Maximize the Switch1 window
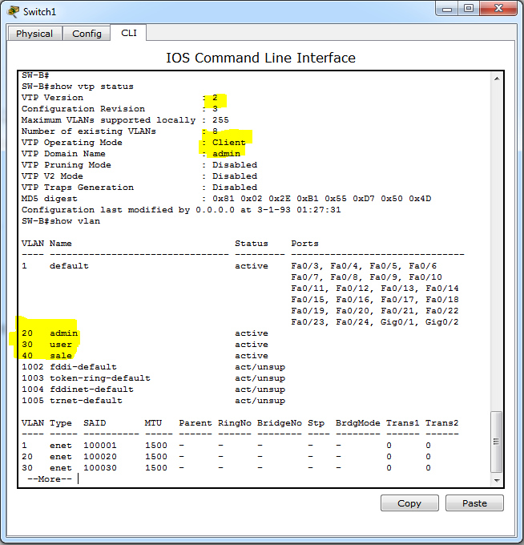 click(x=469, y=9)
